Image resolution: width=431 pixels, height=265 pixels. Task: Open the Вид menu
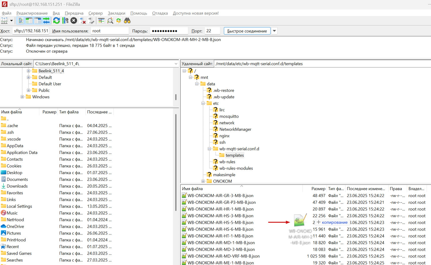56,13
